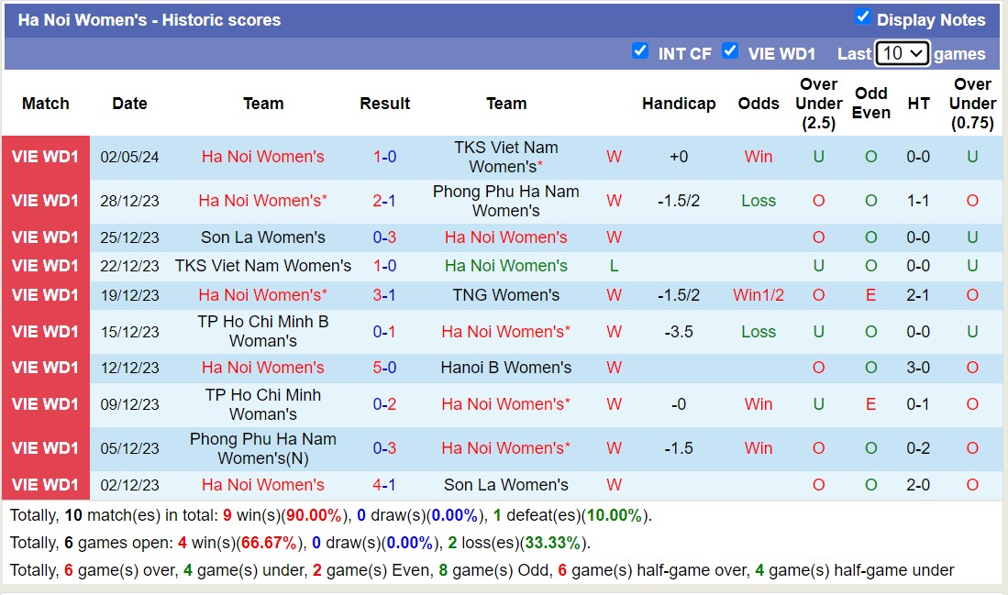Open TKS Viet Nam Women's in 02/05/24 row

click(505, 157)
